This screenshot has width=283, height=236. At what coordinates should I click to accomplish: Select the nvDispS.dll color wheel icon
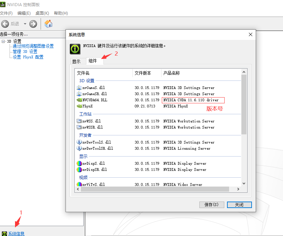(x=79, y=163)
